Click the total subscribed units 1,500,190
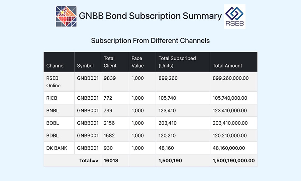 (x=170, y=161)
